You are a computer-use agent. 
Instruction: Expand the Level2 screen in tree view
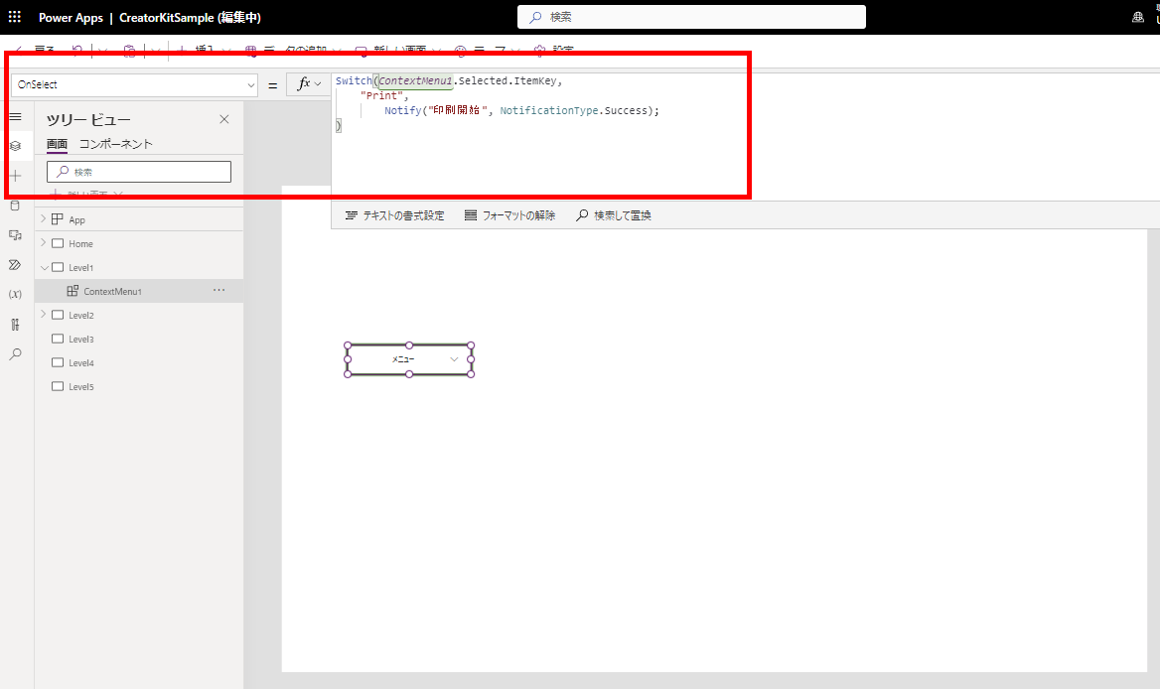[x=44, y=314]
